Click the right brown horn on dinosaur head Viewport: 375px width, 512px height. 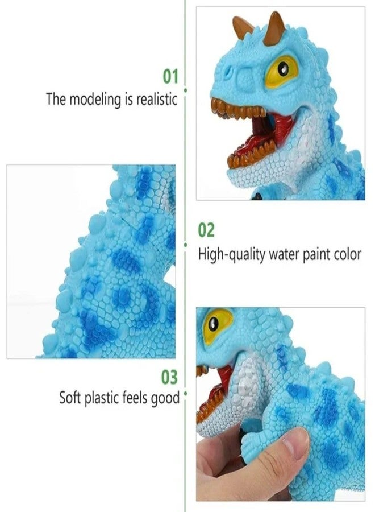point(274,29)
